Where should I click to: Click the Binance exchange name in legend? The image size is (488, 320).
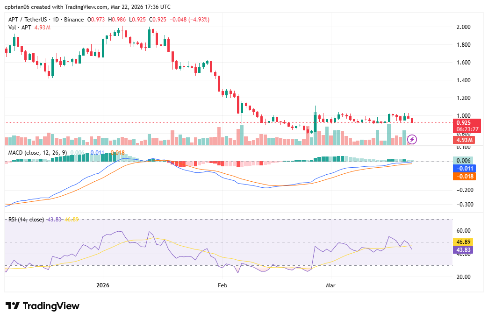(x=73, y=20)
